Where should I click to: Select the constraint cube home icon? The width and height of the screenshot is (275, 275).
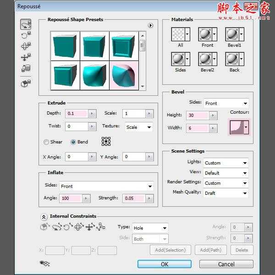45,227
